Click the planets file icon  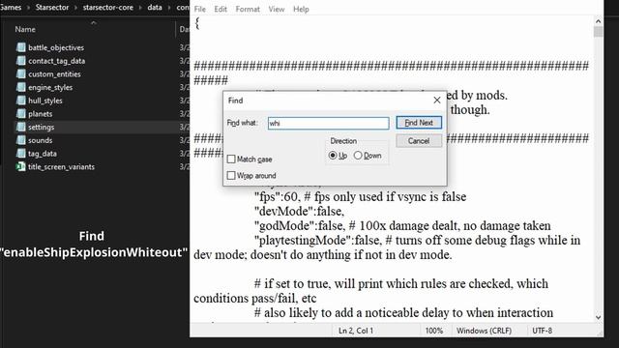point(21,114)
